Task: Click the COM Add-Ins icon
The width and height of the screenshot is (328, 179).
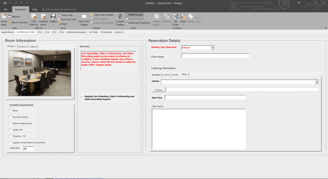Action: tap(34, 19)
